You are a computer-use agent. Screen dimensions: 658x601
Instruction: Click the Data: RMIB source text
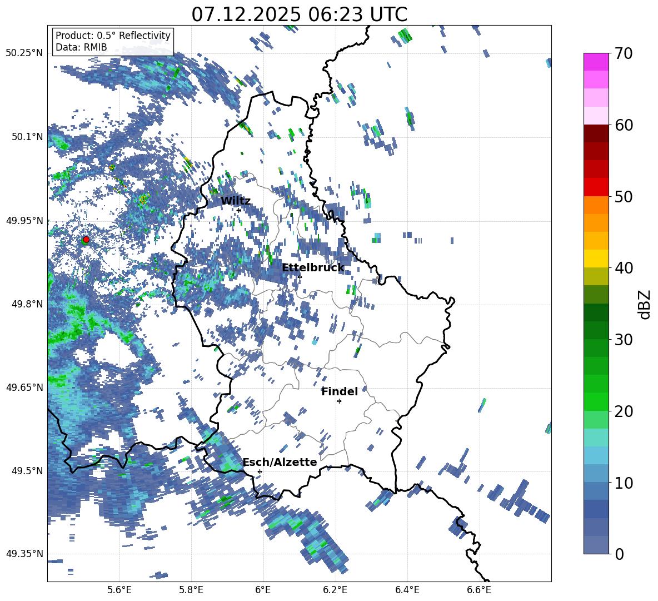point(81,47)
